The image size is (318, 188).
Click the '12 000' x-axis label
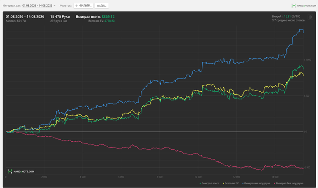(237, 177)
